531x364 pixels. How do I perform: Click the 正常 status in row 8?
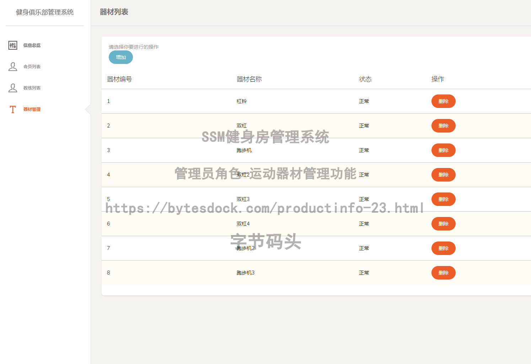364,273
